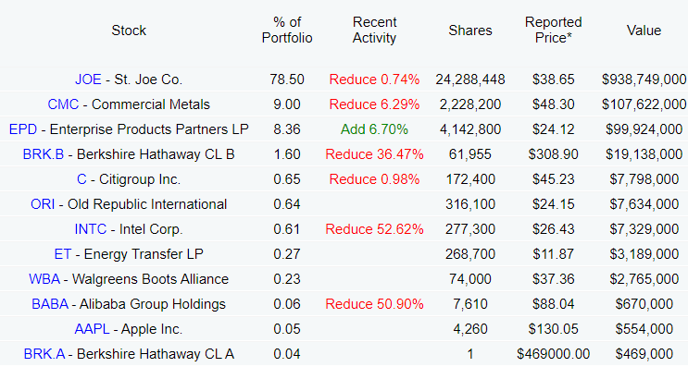The height and width of the screenshot is (367, 688).
Task: Open the BABA ticker link
Action: point(50,304)
